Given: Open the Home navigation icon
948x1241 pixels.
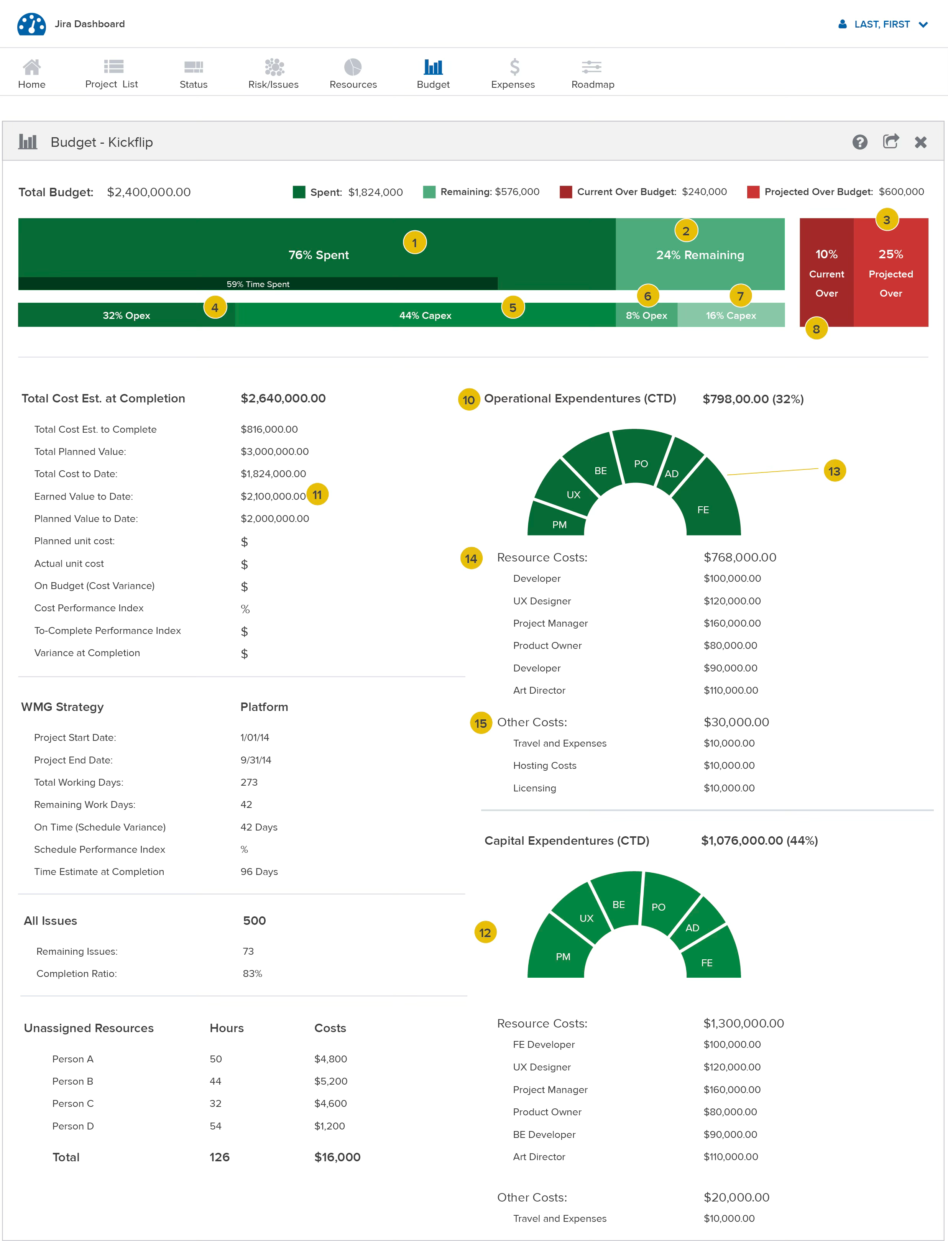Looking at the screenshot, I should (x=31, y=67).
